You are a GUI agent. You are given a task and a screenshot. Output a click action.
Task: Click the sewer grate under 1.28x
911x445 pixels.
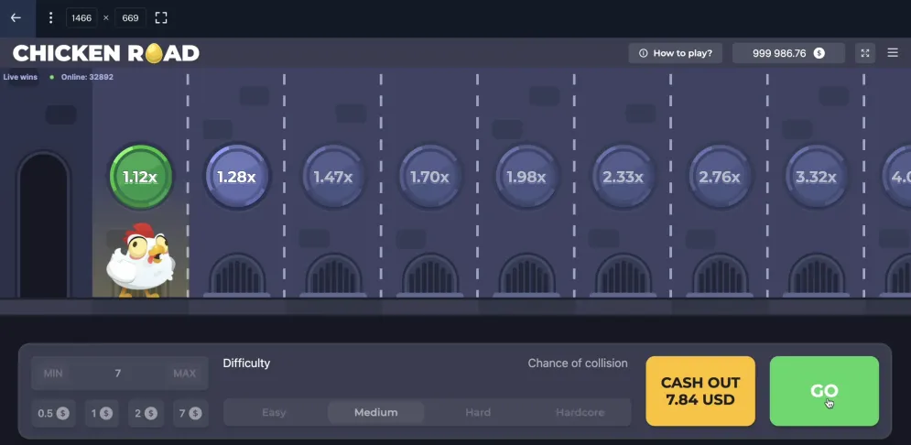coord(237,276)
